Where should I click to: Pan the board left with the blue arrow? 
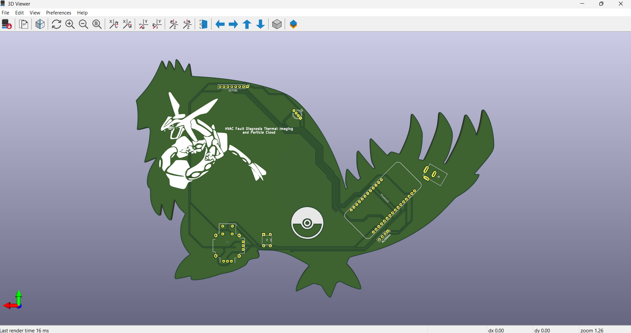tap(220, 24)
